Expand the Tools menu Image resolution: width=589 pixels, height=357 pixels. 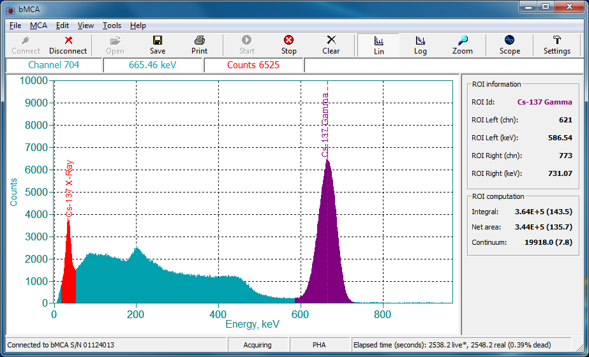pyautogui.click(x=112, y=25)
